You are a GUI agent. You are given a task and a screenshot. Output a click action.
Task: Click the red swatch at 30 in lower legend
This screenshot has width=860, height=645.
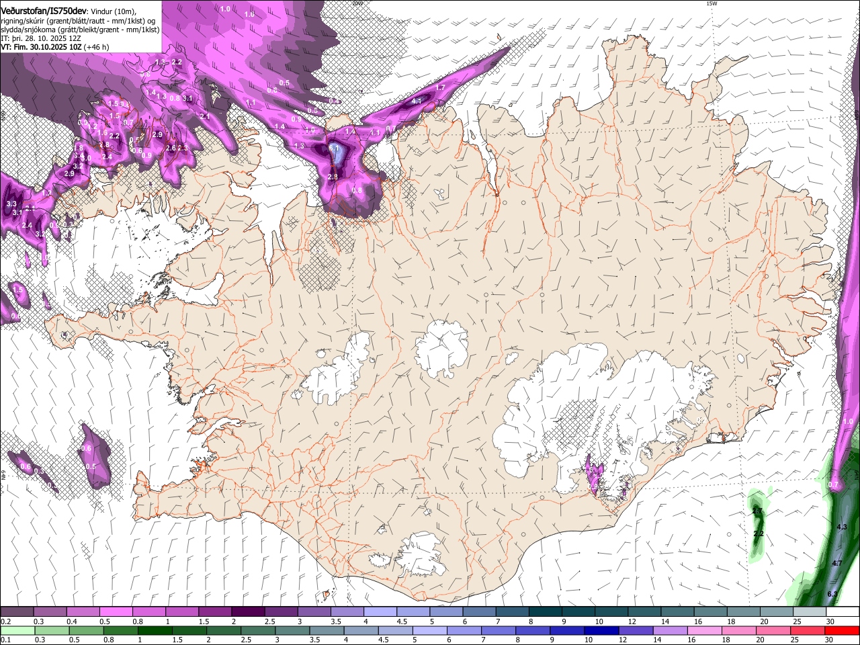(842, 630)
